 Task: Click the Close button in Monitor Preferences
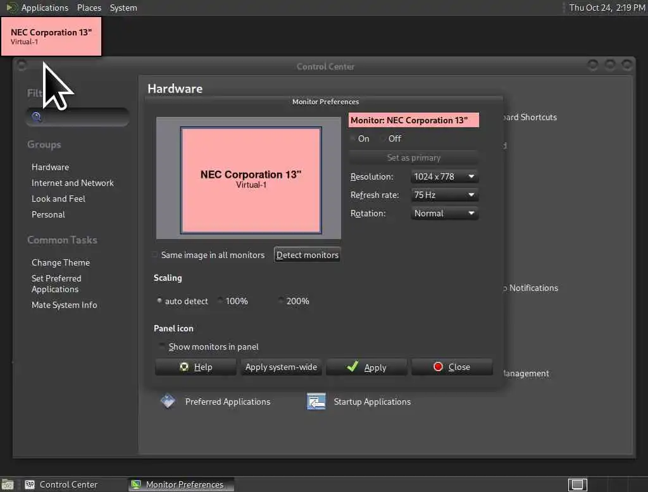pos(452,367)
